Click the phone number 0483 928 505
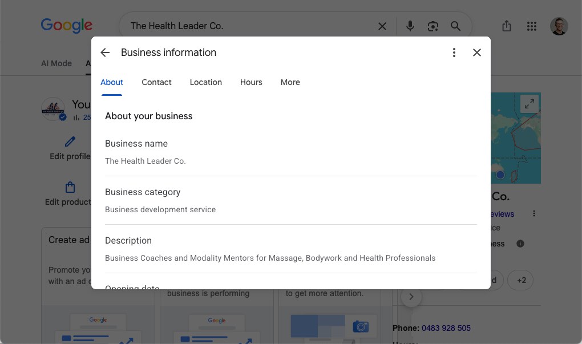Screen dimensions: 582x344 coord(446,328)
